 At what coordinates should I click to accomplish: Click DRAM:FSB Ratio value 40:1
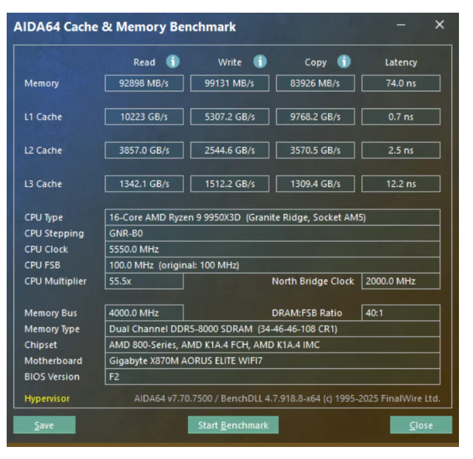tap(401, 313)
